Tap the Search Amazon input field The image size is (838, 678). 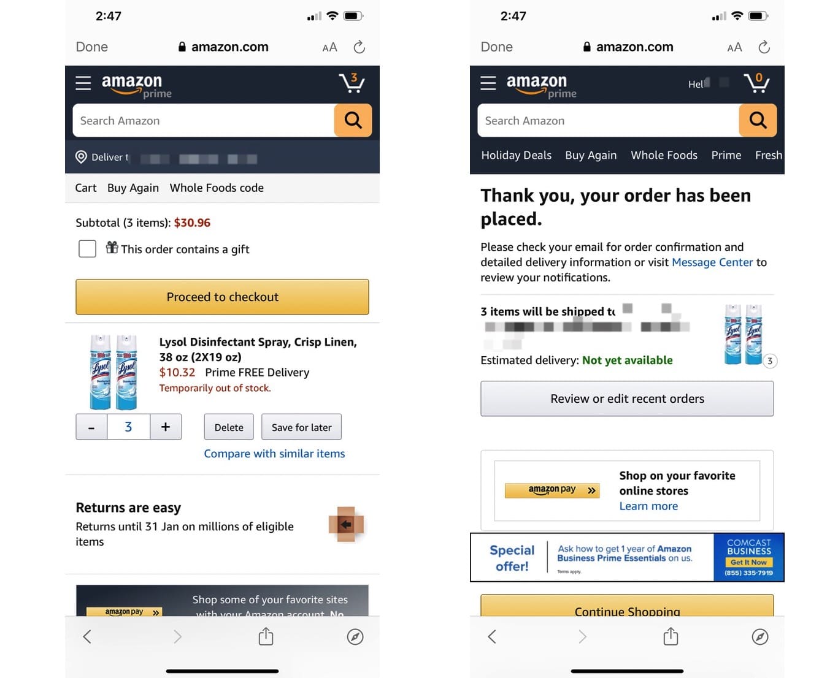[x=202, y=121]
